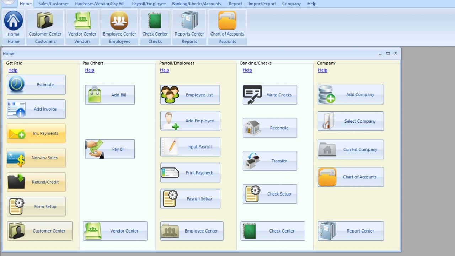Click the Add Company button
The width and height of the screenshot is (455, 256).
tap(350, 95)
